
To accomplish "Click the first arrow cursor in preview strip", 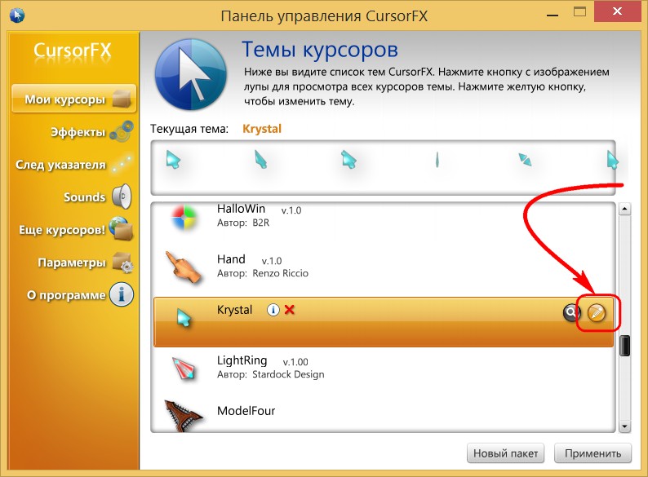I will pyautogui.click(x=173, y=160).
